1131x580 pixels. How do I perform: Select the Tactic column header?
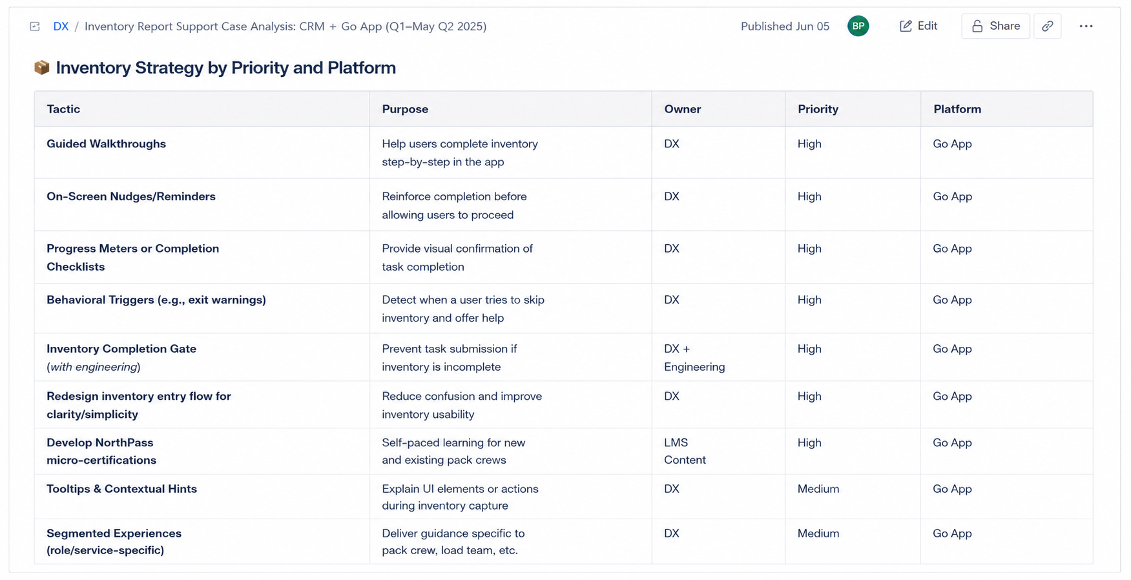coord(202,109)
